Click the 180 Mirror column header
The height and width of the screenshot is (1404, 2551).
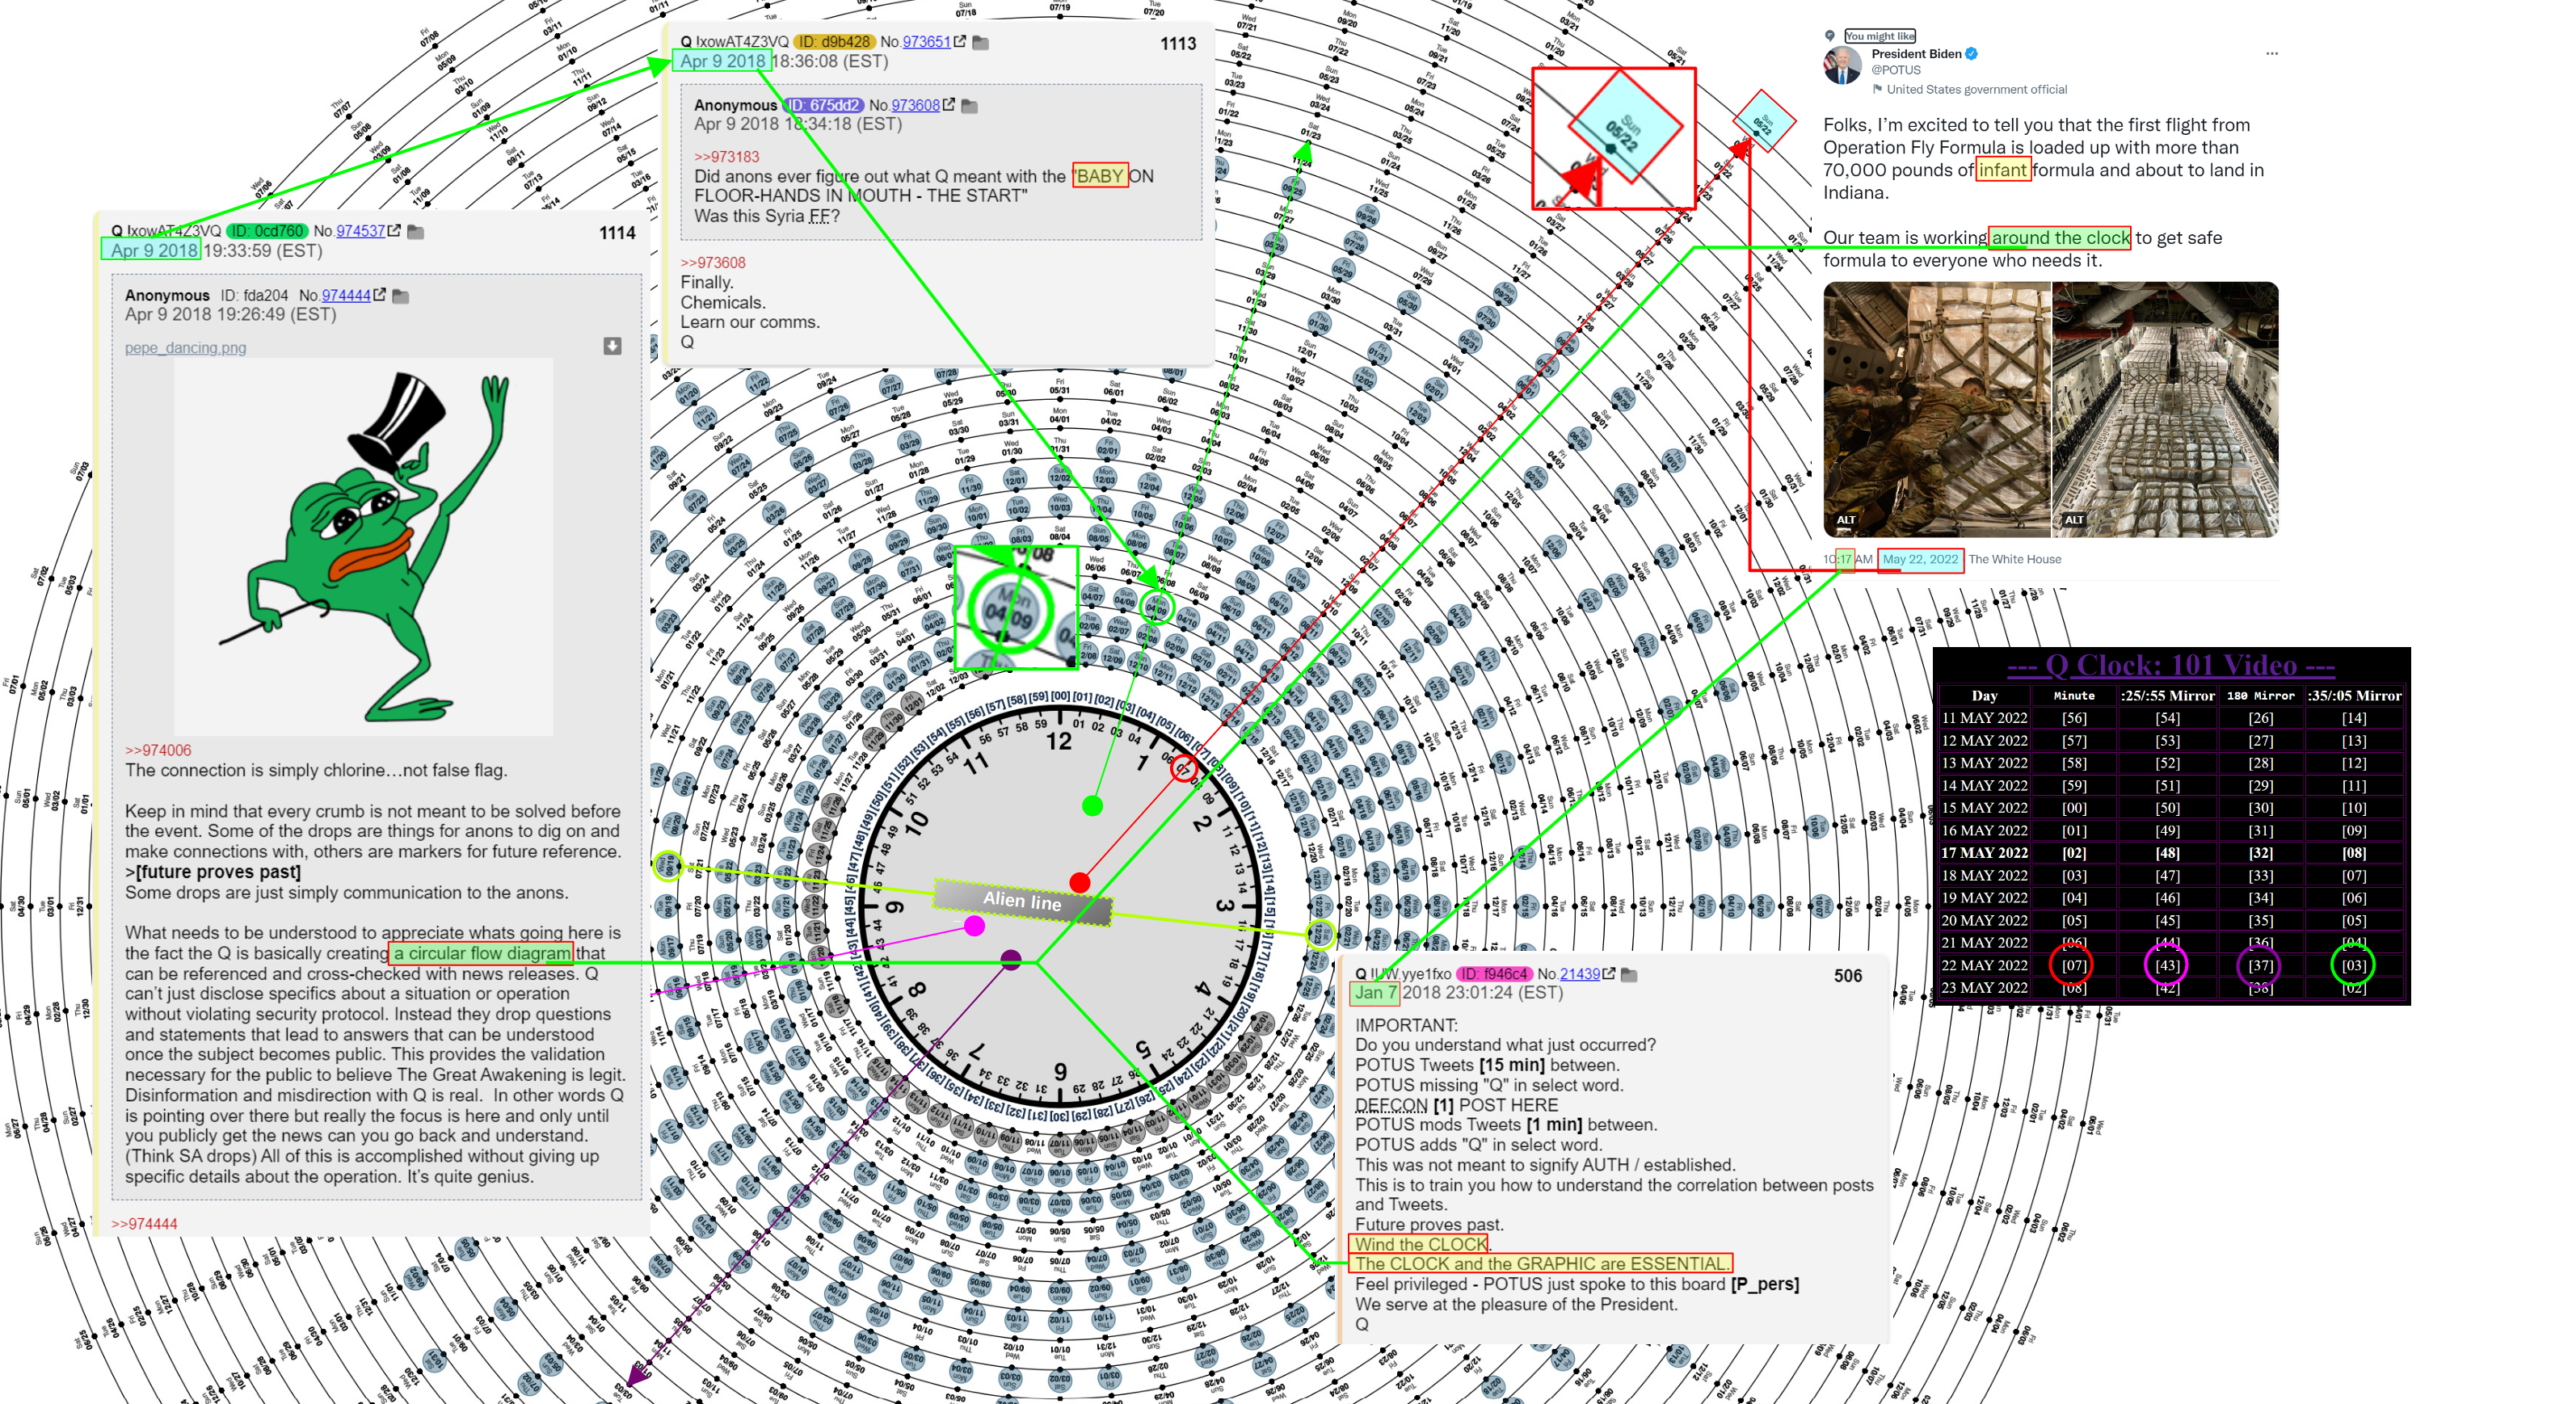[2260, 696]
